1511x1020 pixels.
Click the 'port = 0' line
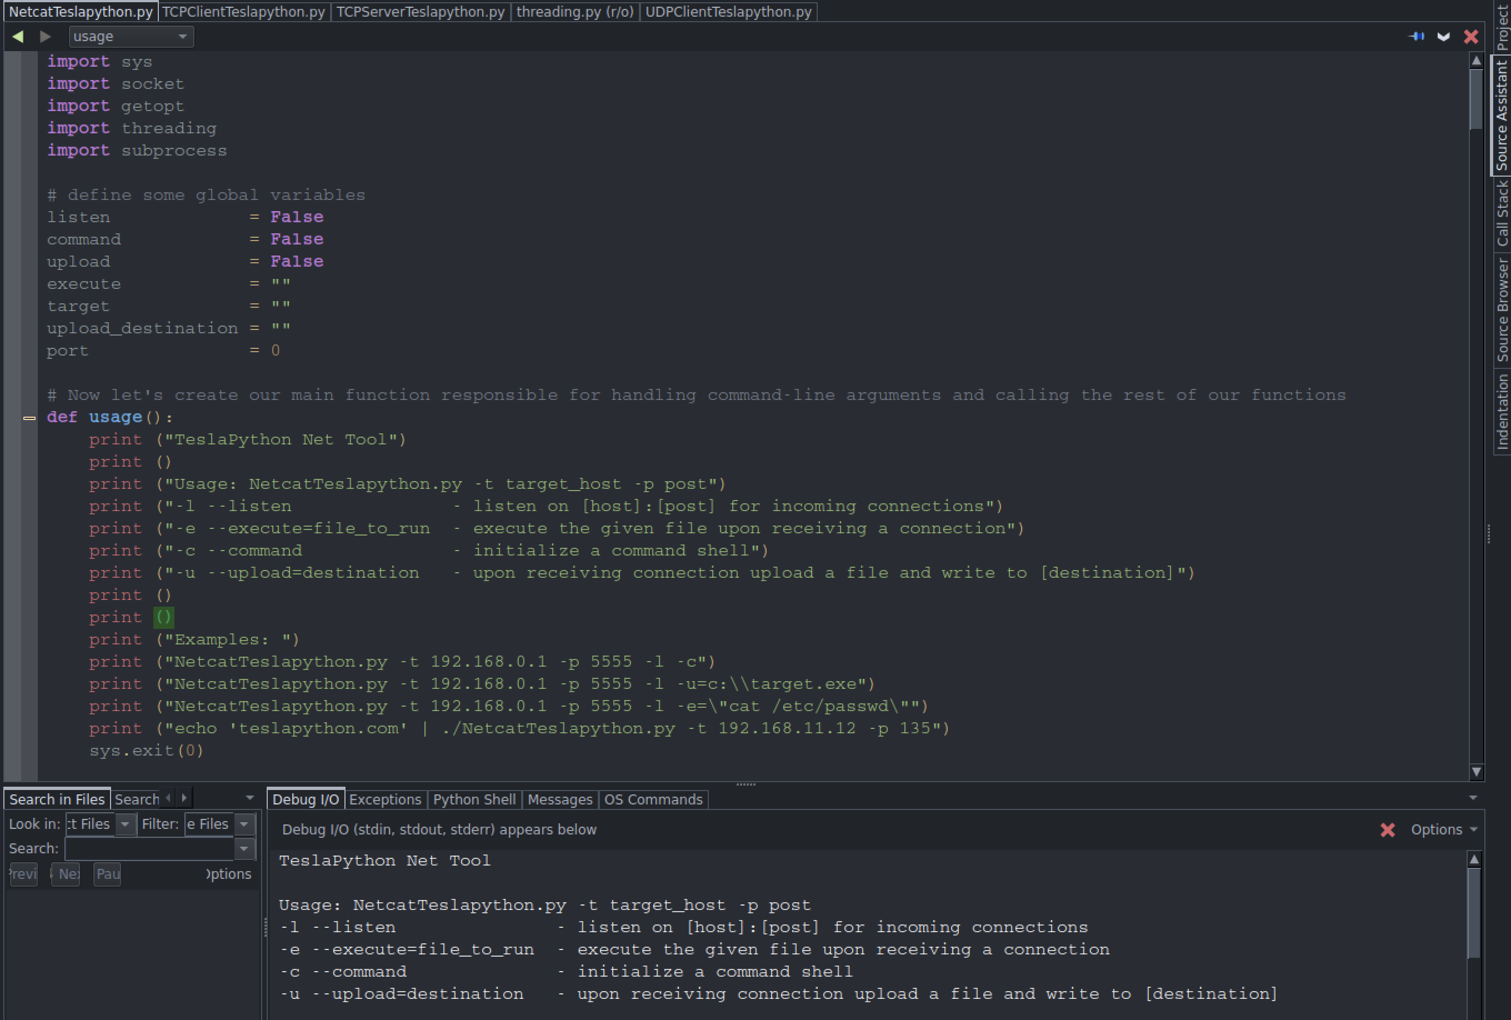click(163, 351)
